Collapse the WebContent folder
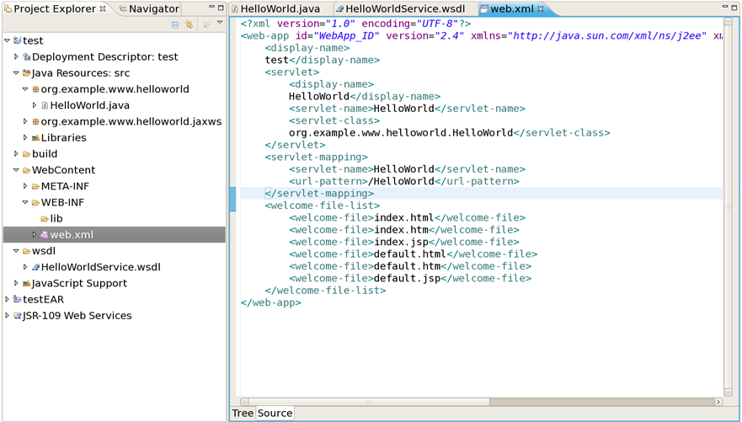This screenshot has height=422, width=742. tap(16, 170)
